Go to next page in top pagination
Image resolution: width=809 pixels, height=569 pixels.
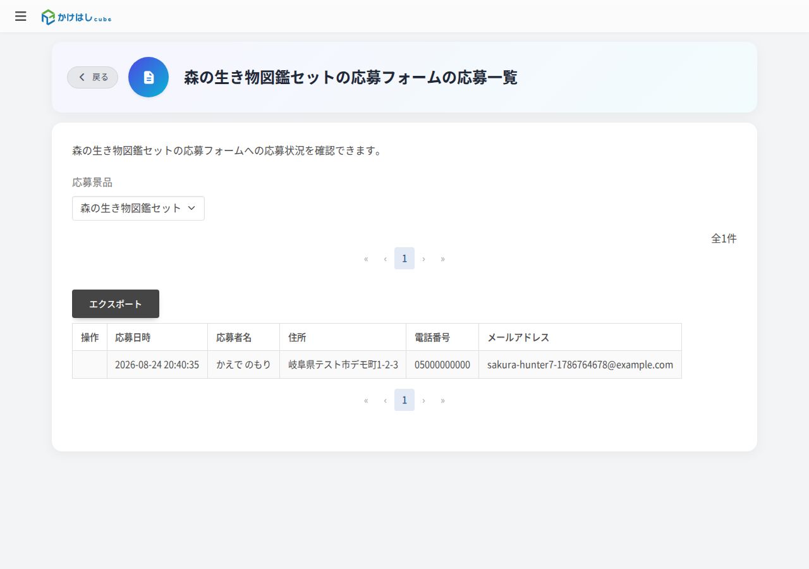[423, 259]
